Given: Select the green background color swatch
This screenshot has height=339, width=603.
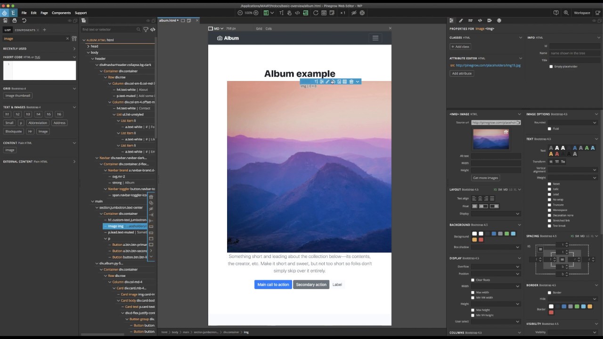Looking at the screenshot, I should pyautogui.click(x=506, y=234).
